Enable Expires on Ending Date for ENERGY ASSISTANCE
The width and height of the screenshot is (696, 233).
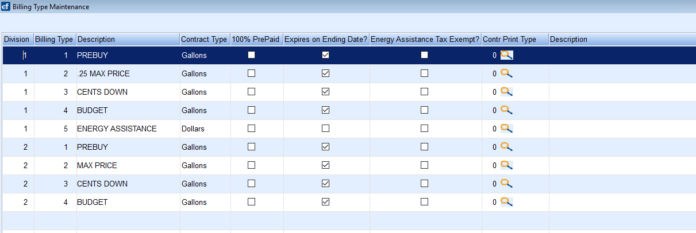point(325,129)
